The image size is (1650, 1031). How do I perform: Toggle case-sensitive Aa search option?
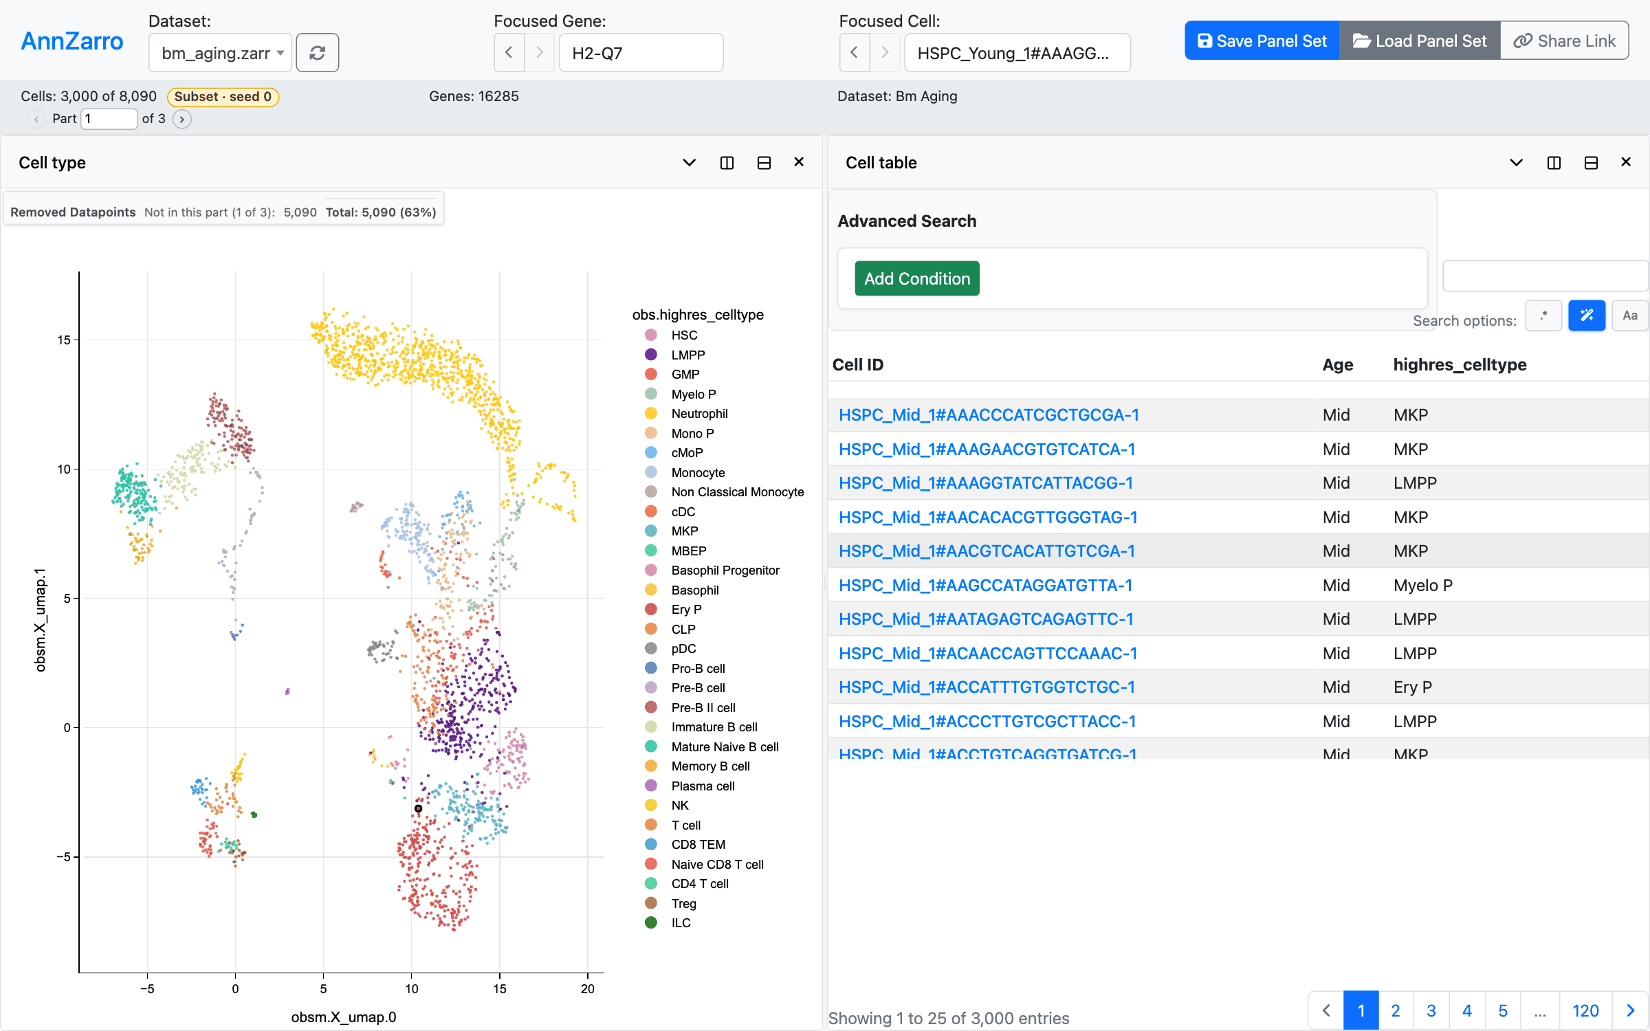tap(1630, 315)
